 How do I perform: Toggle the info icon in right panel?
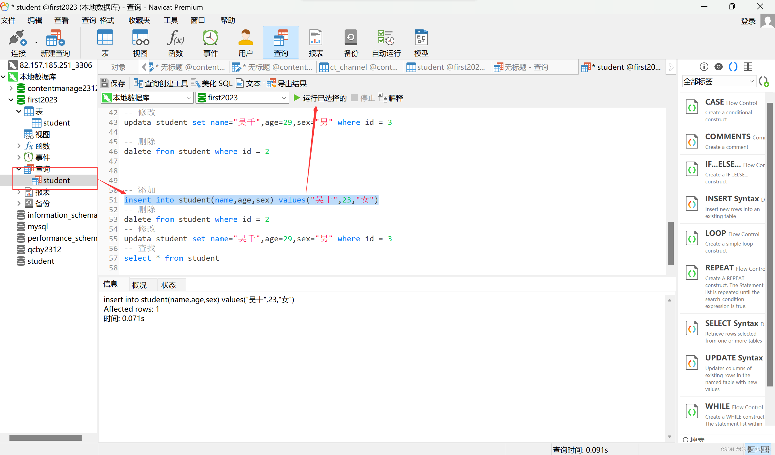[704, 67]
